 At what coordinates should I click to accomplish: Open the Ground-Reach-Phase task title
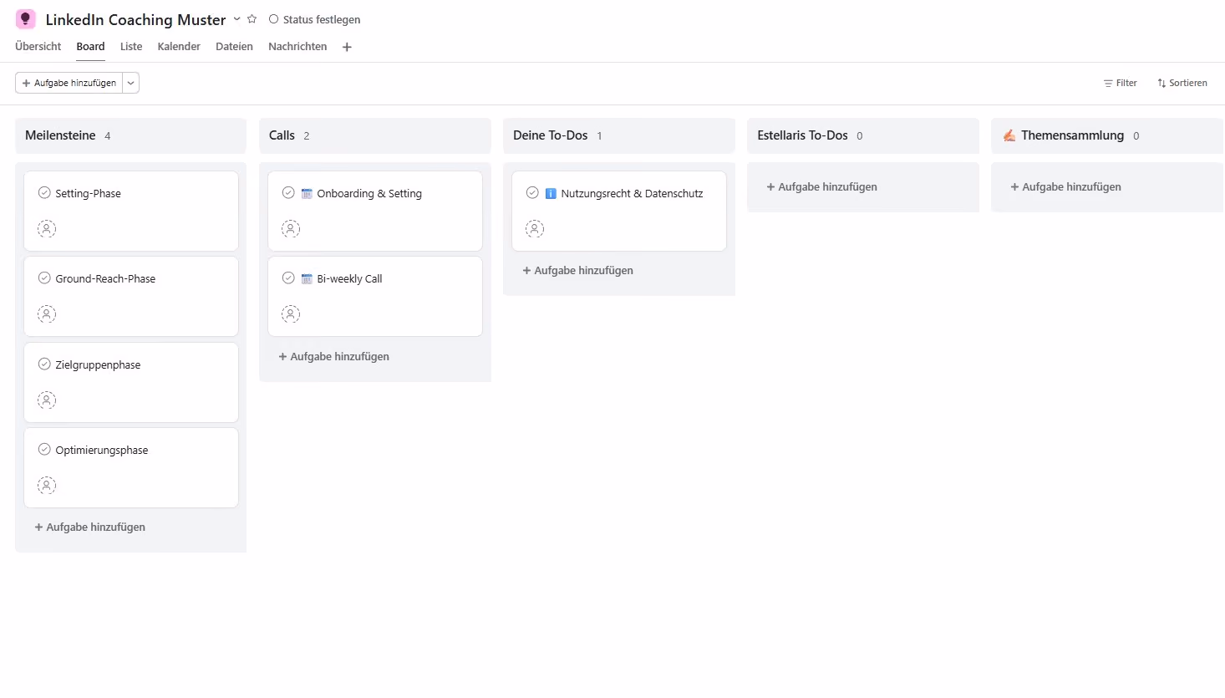click(105, 279)
